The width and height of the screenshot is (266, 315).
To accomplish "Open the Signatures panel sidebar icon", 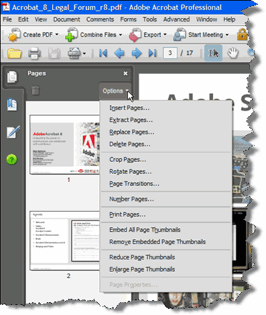I will pyautogui.click(x=13, y=132).
